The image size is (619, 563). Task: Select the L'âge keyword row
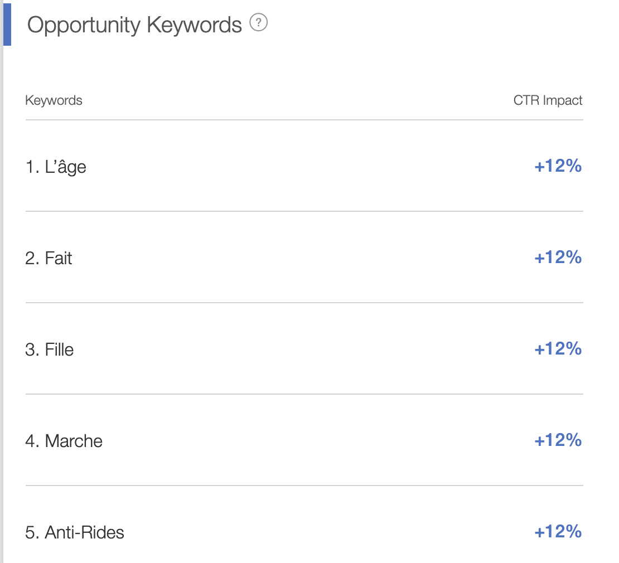click(304, 166)
